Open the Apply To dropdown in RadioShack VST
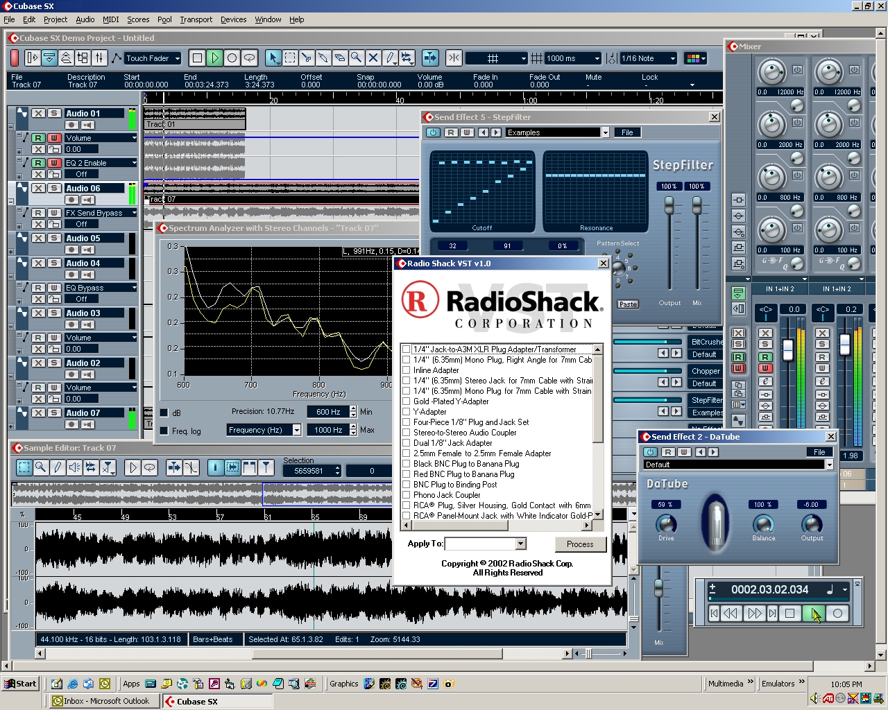 point(521,544)
